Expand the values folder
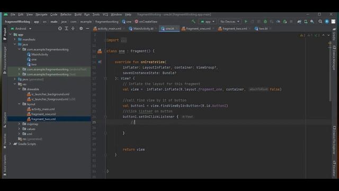 (19, 129)
